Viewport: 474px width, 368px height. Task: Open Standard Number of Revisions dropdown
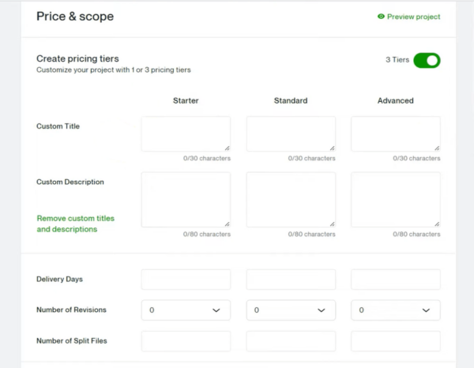coord(291,310)
